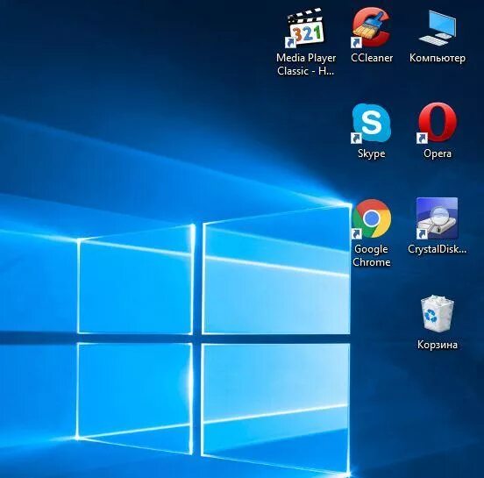Click the "Skype" label text
The height and width of the screenshot is (478, 484).
372,153
